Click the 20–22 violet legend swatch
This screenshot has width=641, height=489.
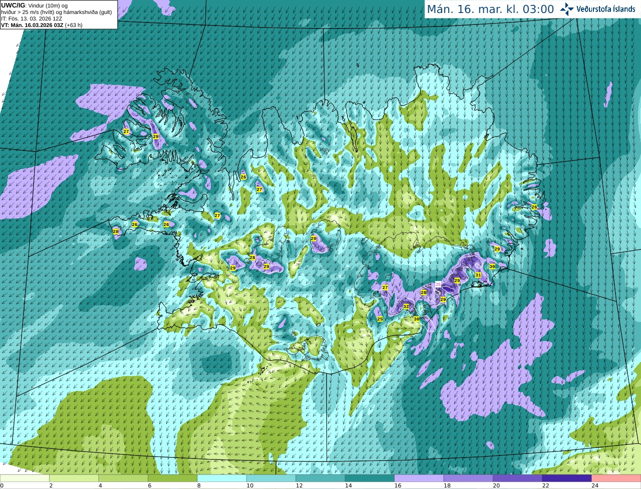(518, 478)
